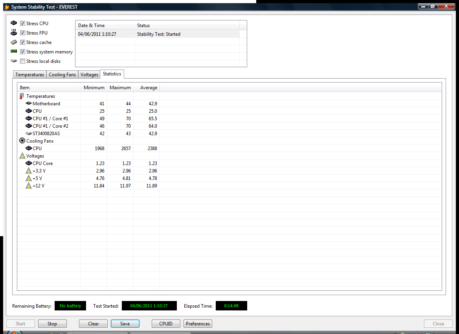Click the Status column header
This screenshot has height=334, width=459.
(187, 26)
